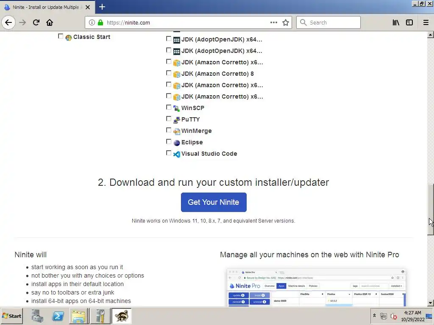This screenshot has height=325, width=434.
Task: Check the Eclipse checkbox
Action: tap(169, 141)
